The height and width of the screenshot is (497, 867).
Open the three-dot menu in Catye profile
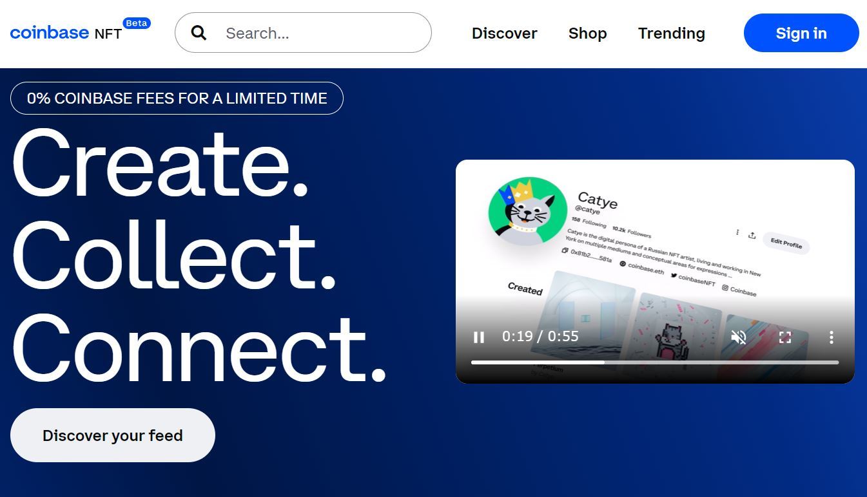click(x=737, y=232)
